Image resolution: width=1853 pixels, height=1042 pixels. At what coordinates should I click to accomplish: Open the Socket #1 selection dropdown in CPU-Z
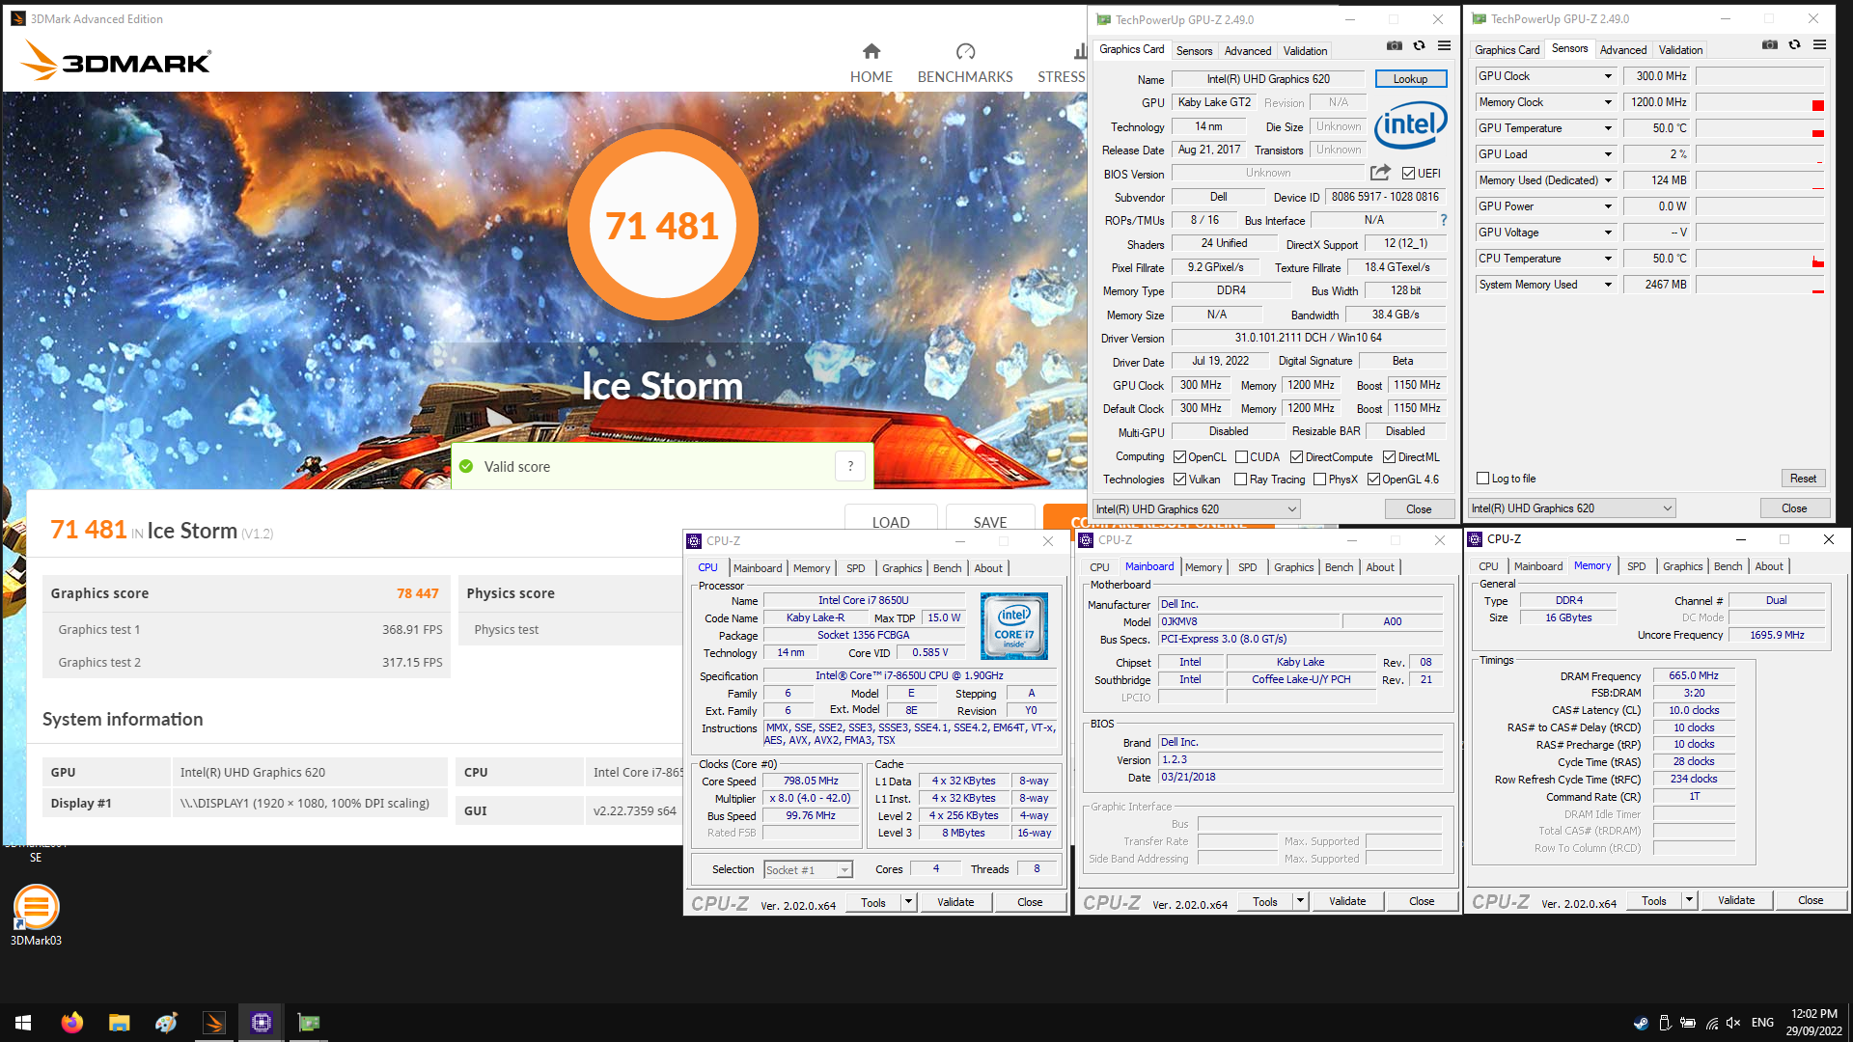click(x=808, y=870)
